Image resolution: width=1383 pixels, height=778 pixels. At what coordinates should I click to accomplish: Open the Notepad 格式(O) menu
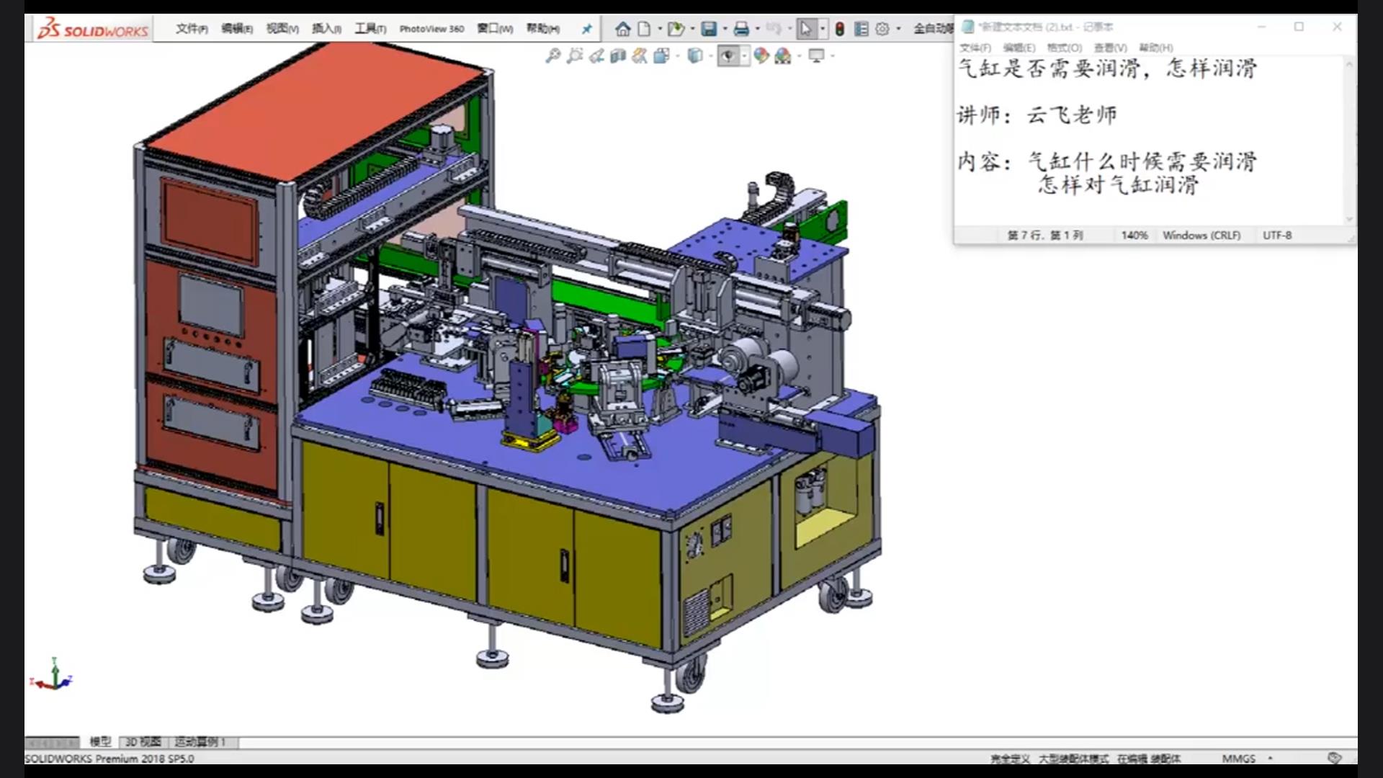coord(1065,48)
